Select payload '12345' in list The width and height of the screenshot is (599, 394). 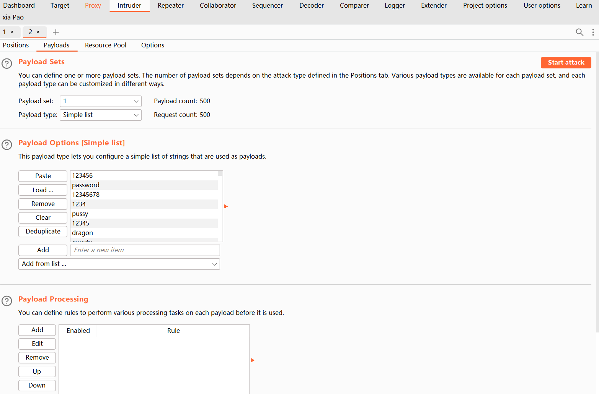click(144, 223)
